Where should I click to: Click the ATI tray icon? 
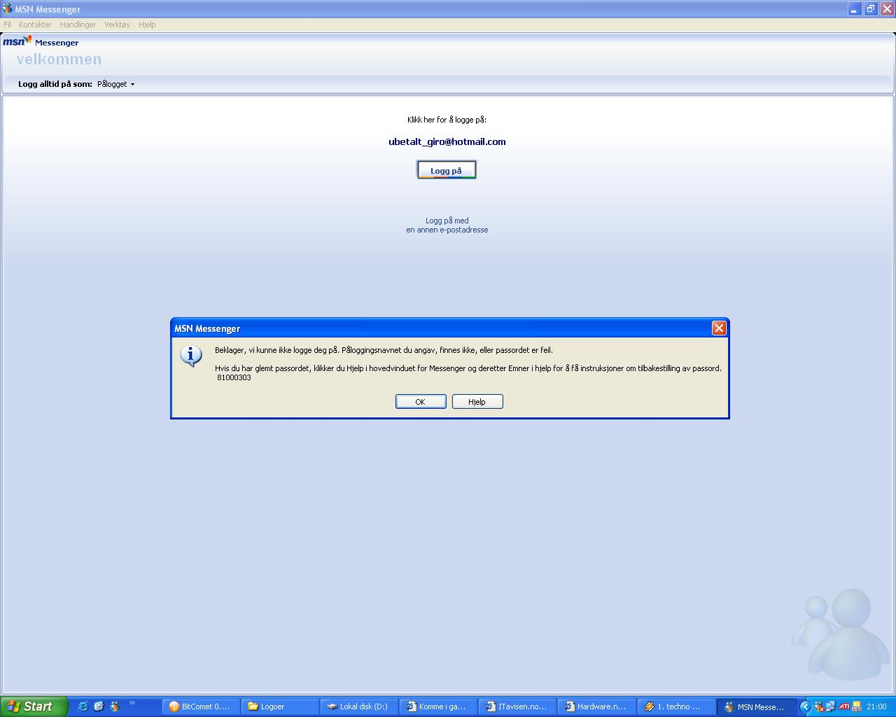pyautogui.click(x=844, y=706)
